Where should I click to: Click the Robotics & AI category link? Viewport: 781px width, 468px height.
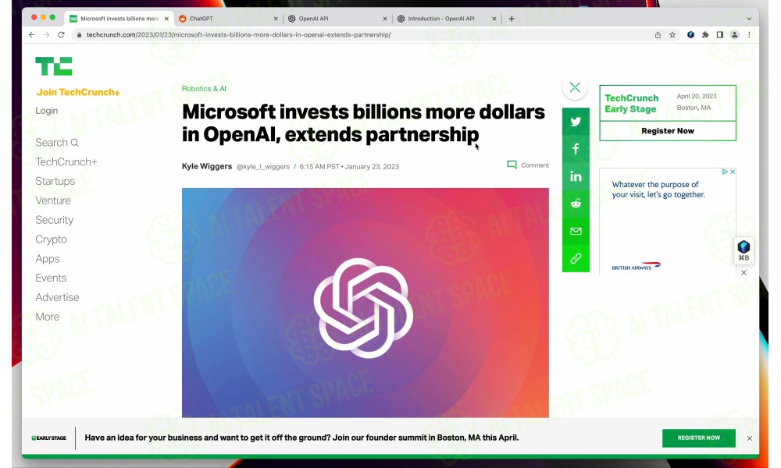click(x=204, y=88)
